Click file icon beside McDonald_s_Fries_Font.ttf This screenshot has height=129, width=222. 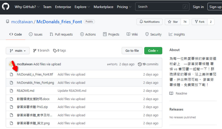click(x=12, y=74)
